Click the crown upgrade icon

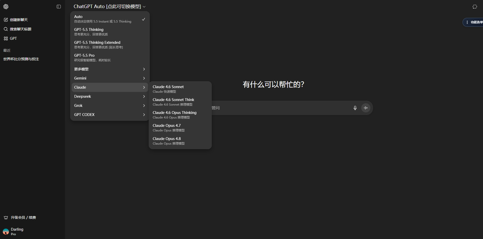click(6, 217)
